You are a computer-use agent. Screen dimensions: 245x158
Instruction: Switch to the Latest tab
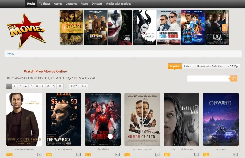[188, 66]
